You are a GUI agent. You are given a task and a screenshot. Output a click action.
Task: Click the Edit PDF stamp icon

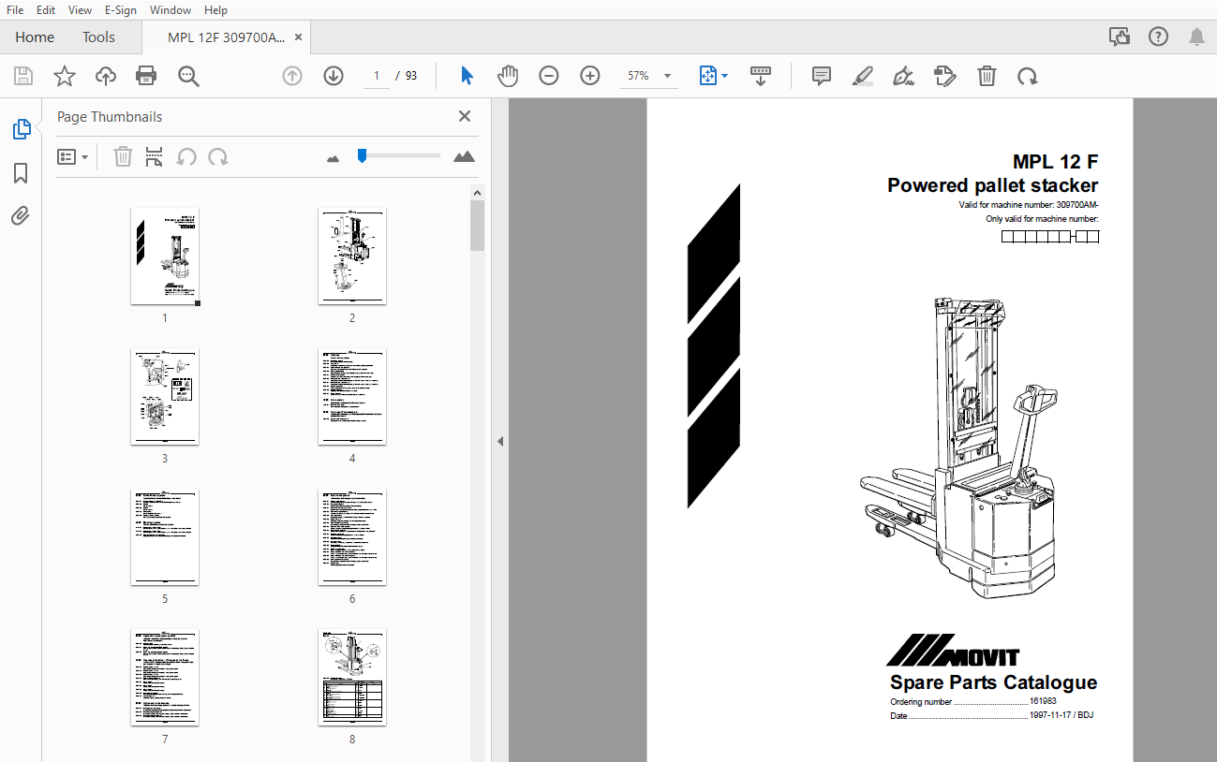click(x=945, y=76)
